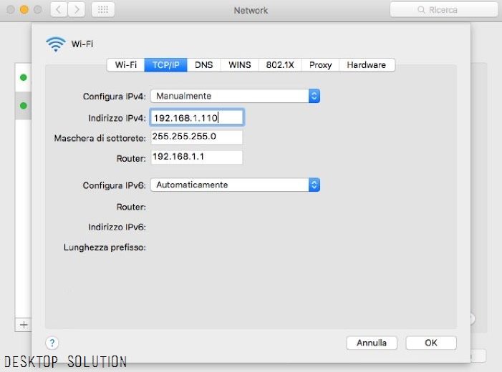
Task: Select the highlighted second service in sidebar
Action: point(24,106)
